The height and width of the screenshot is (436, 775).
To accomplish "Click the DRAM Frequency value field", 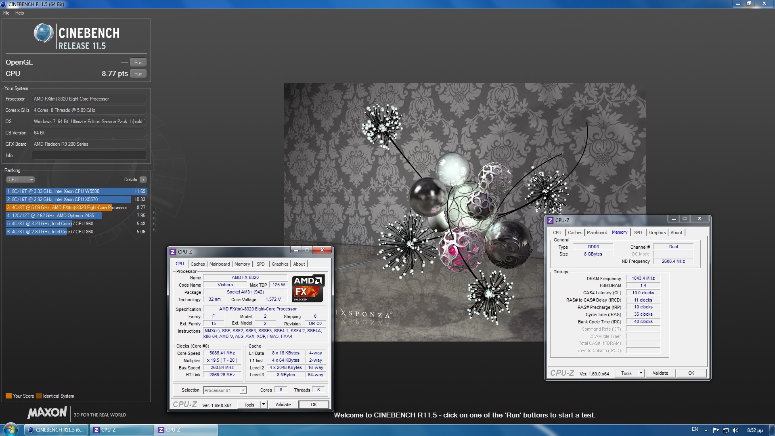I will [x=643, y=279].
